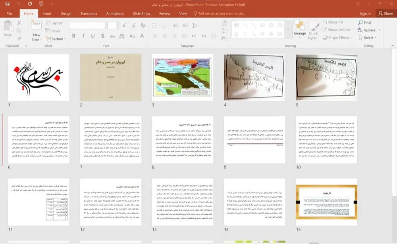Viewport: 397px width, 244px height.
Task: Click the Change Case Aa icon
Action: click(132, 36)
